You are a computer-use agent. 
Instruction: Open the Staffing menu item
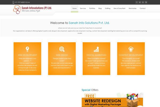(108, 9)
